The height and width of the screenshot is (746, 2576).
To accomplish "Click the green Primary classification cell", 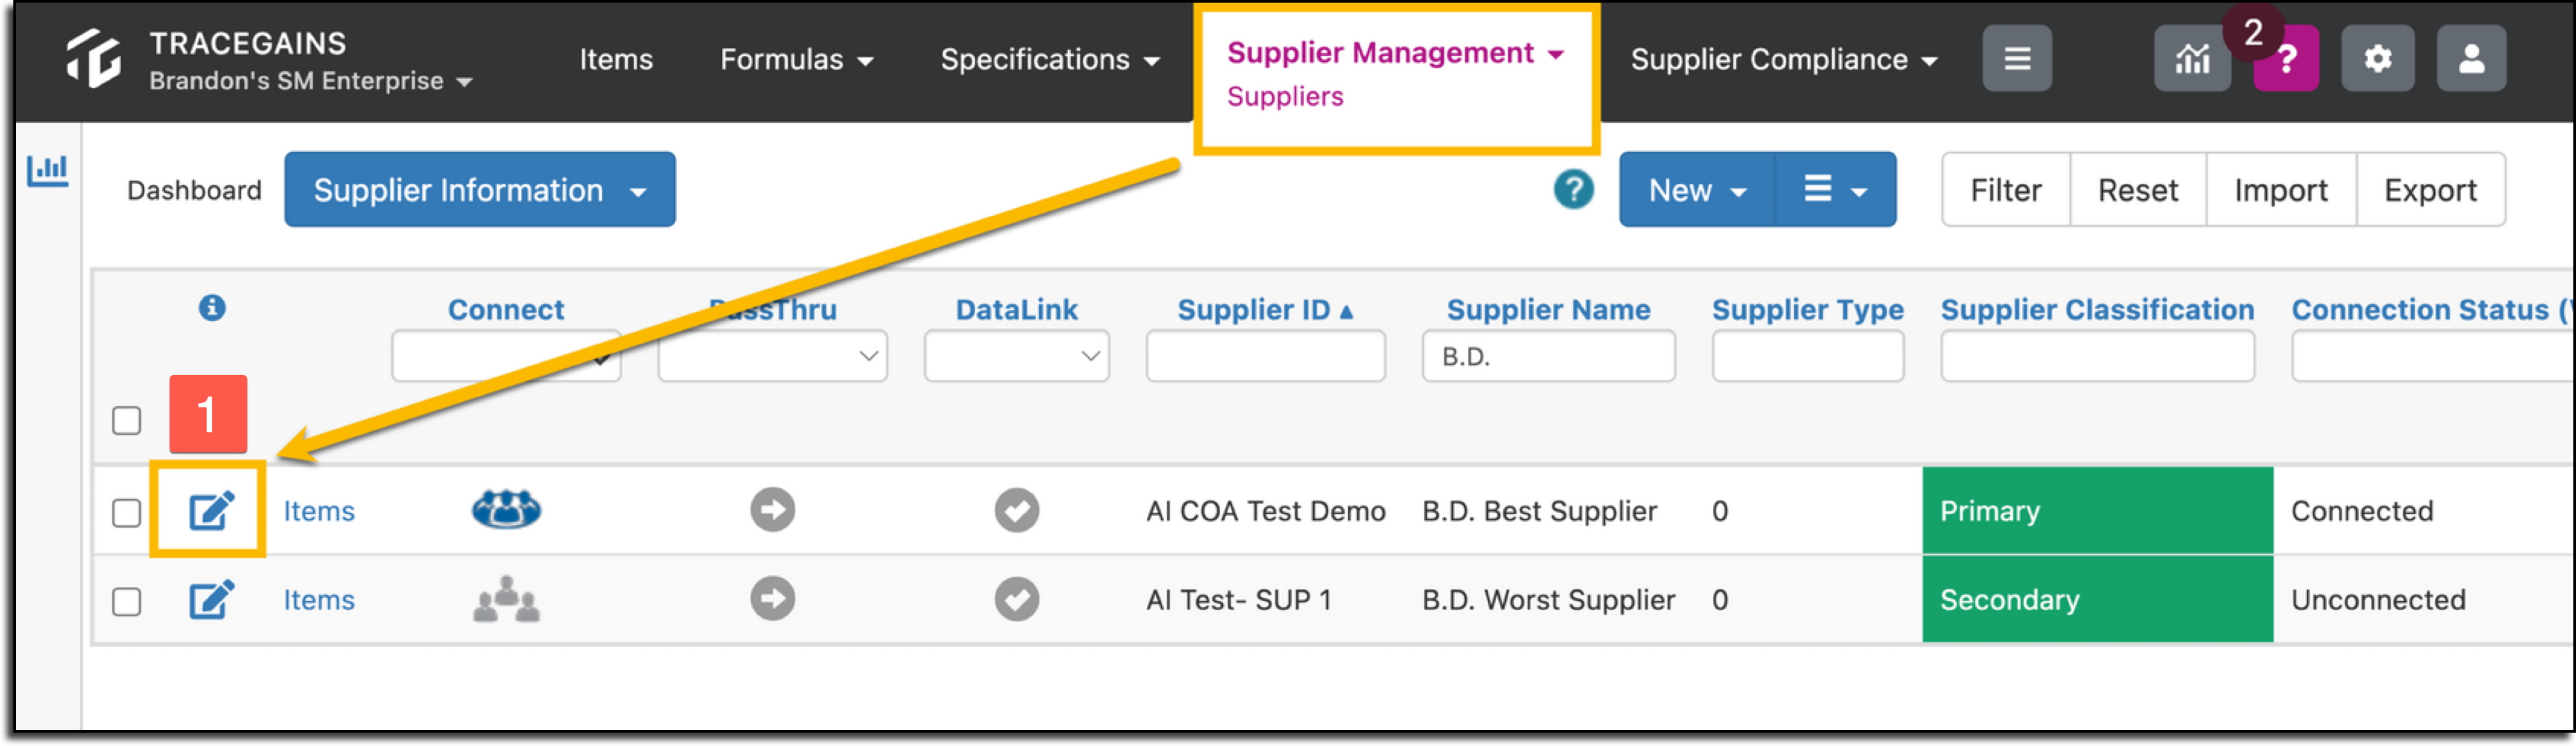I will [2097, 510].
